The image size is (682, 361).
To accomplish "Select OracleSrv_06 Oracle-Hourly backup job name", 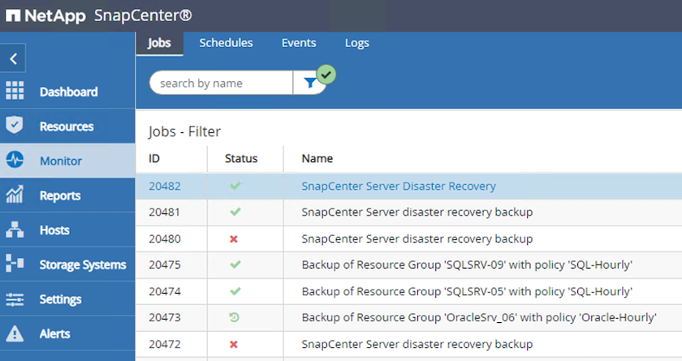I will (479, 317).
